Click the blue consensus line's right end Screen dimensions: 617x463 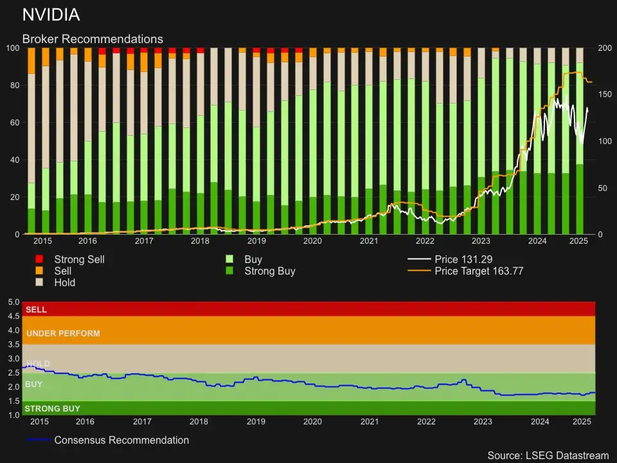click(594, 392)
